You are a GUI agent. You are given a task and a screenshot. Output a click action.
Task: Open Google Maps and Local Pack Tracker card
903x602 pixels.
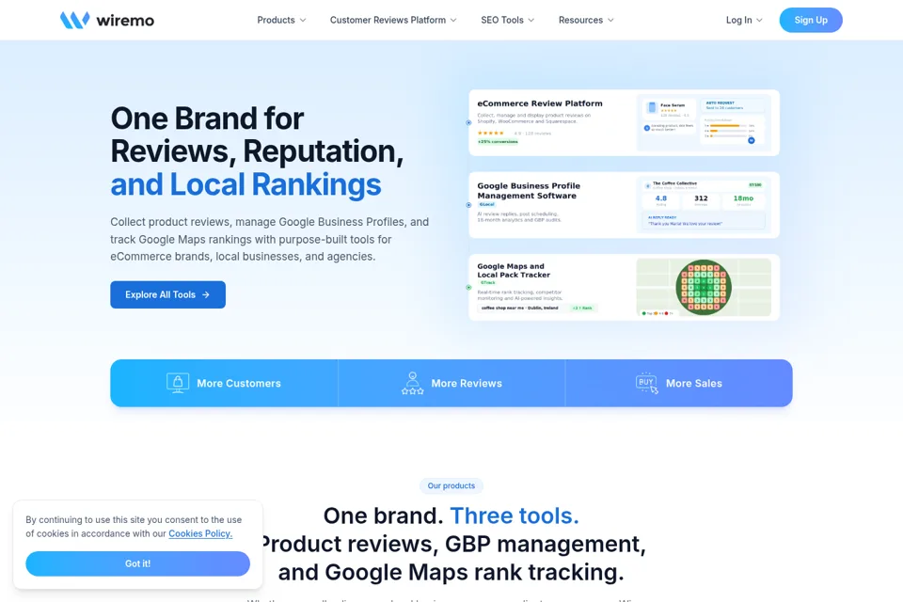coord(624,287)
